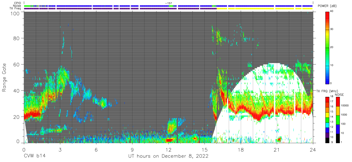Click the TX Freq label at top
This screenshot has width=352, height=162.
click(x=15, y=9)
